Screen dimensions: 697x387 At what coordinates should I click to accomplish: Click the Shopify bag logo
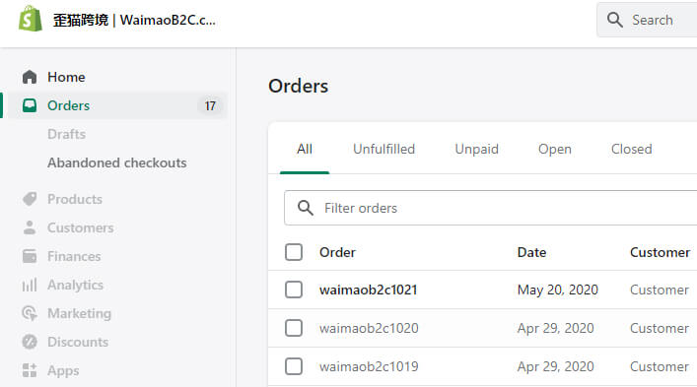31,19
